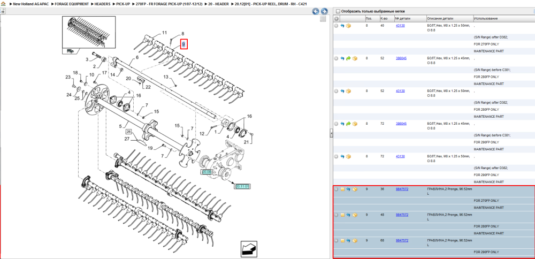Open the PICK-UP breadcrumb
This screenshot has width=535, height=259.
click(x=123, y=4)
